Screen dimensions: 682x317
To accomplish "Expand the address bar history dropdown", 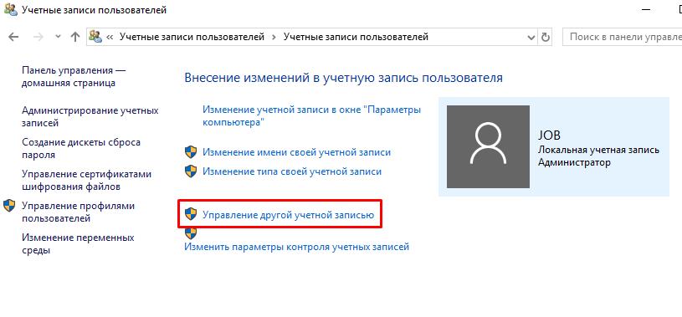I will click(531, 37).
